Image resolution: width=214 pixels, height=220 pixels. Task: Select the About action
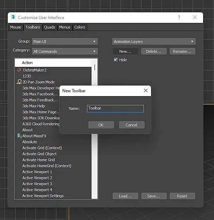tap(28, 130)
